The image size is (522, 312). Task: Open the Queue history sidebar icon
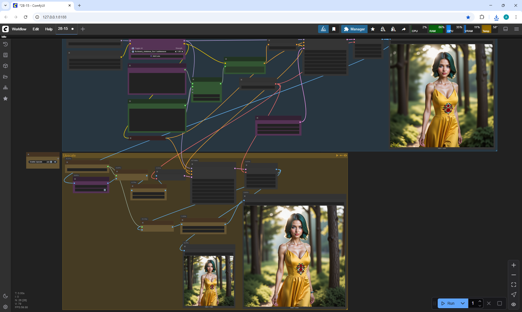(x=5, y=44)
